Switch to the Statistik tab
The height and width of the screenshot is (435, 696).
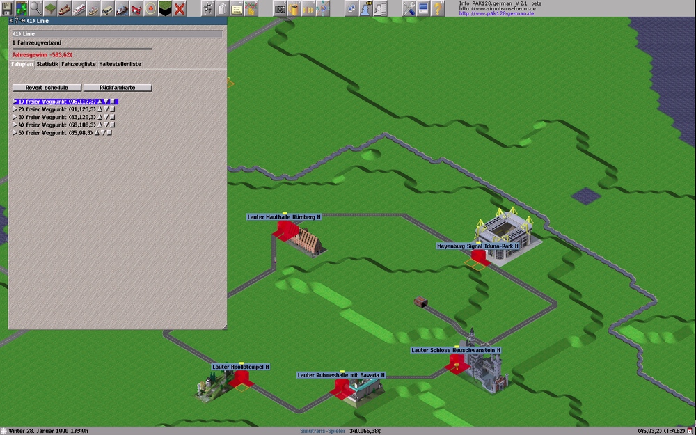47,64
